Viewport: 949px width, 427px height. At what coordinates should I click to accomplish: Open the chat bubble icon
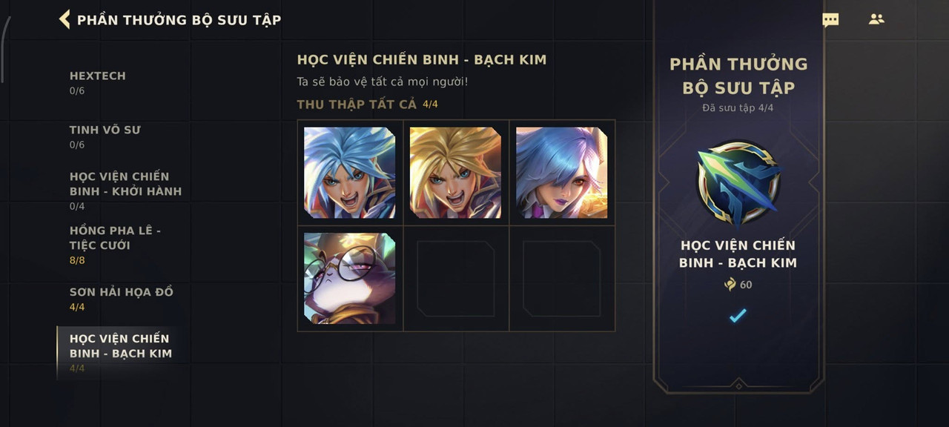click(830, 20)
